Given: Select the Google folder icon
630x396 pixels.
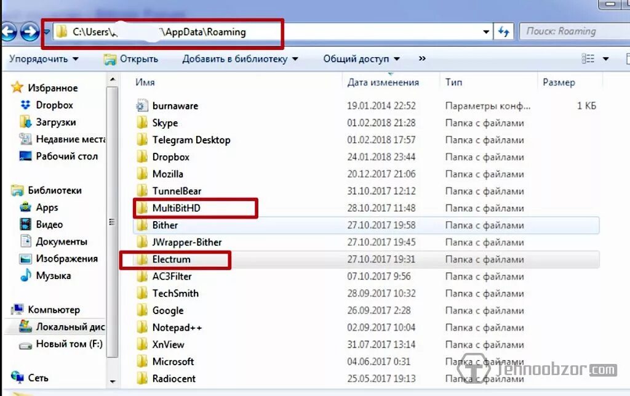Looking at the screenshot, I should pyautogui.click(x=142, y=310).
